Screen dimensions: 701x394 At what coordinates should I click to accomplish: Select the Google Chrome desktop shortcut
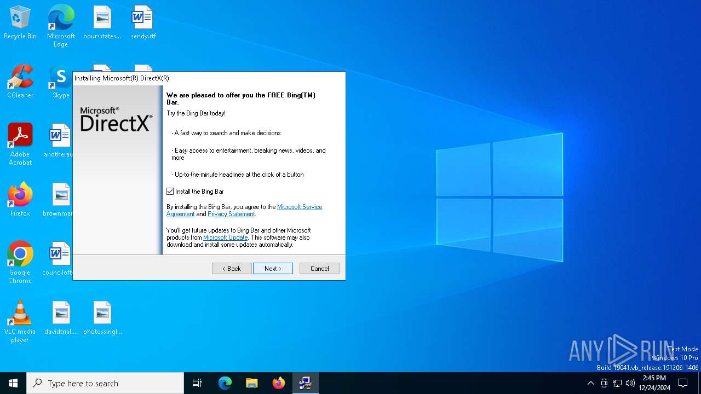pyautogui.click(x=20, y=263)
